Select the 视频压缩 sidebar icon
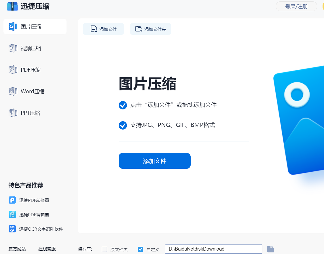The image size is (324, 254). [13, 48]
